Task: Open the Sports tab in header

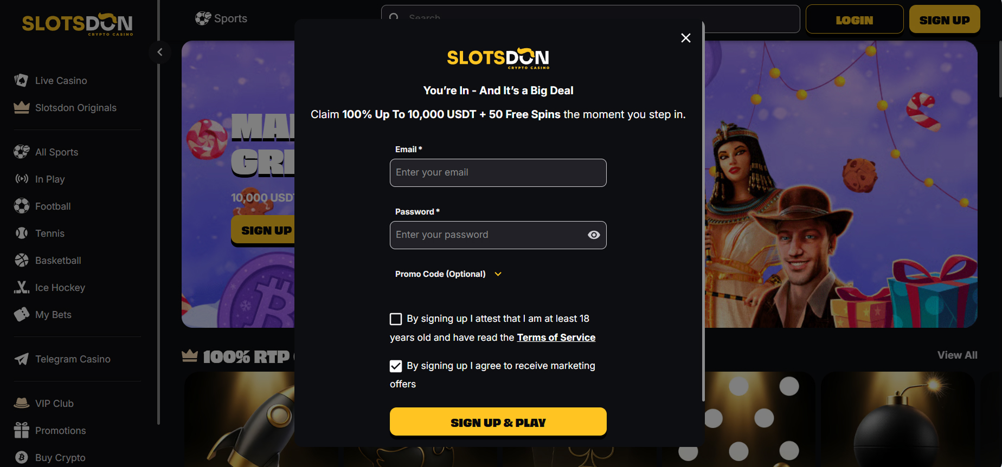Action: [221, 18]
